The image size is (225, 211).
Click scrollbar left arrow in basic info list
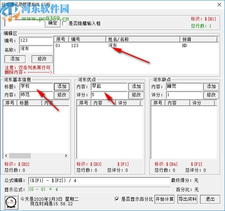[6, 156]
